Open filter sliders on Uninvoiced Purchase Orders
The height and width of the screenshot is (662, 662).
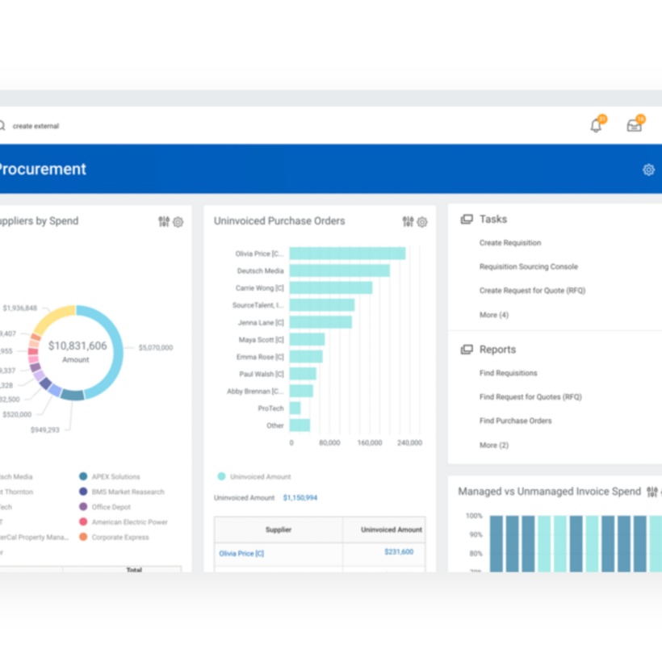[x=408, y=222]
